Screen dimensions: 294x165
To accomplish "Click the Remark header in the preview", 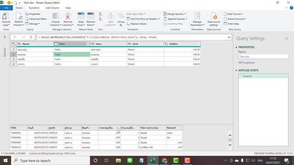I will click(x=175, y=128).
